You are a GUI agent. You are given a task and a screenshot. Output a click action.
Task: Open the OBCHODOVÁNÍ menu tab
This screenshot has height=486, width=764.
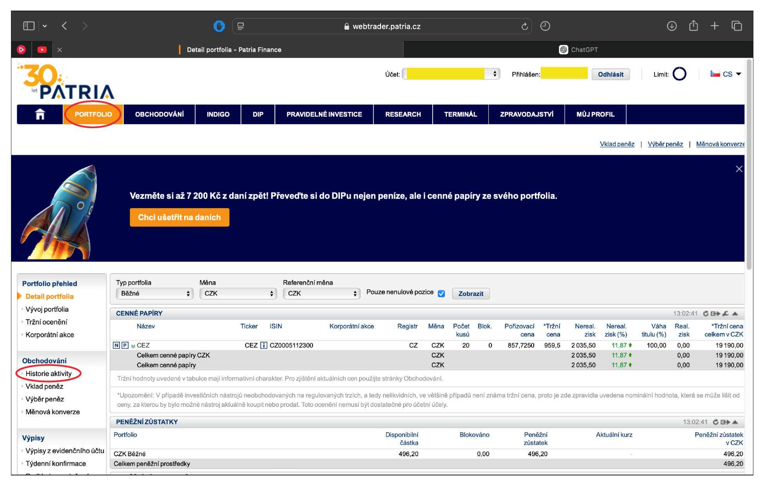(x=159, y=114)
